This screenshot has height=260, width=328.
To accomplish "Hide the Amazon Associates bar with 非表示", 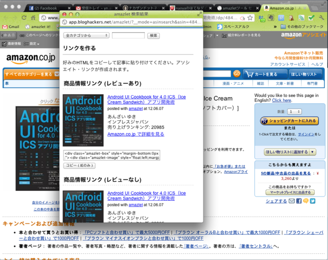I will pyautogui.click(x=8, y=35).
